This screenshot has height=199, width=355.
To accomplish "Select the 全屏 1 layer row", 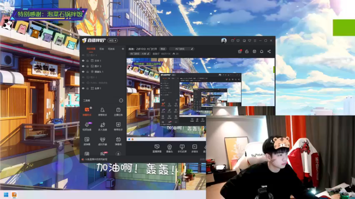I will coord(103,88).
